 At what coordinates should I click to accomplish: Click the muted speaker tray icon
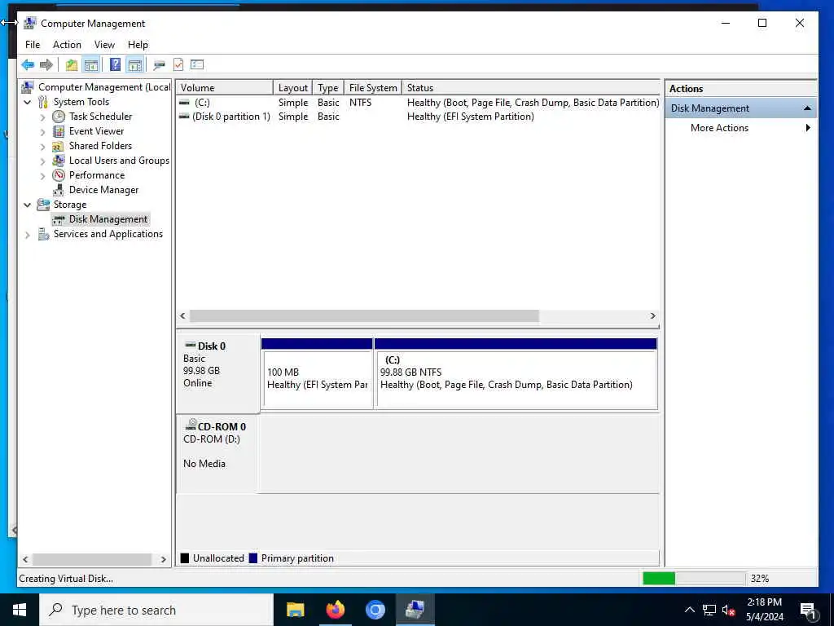click(x=729, y=610)
